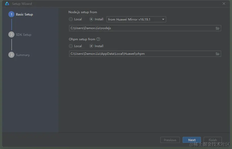Go to Basic Setup step
Viewport: 232px width, 149px height.
(x=21, y=14)
